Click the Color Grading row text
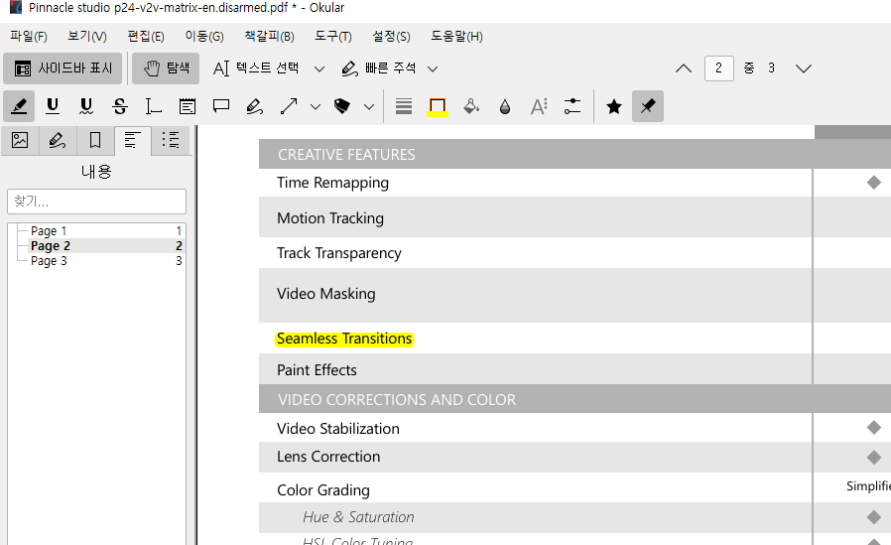Viewport: 891px width, 545px height. 323,489
